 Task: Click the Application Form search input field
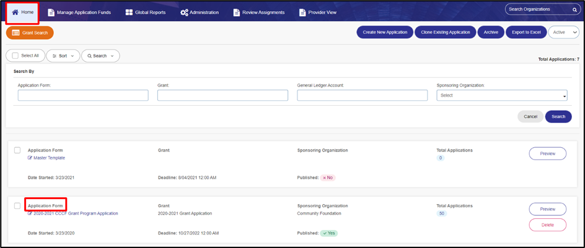(x=83, y=95)
